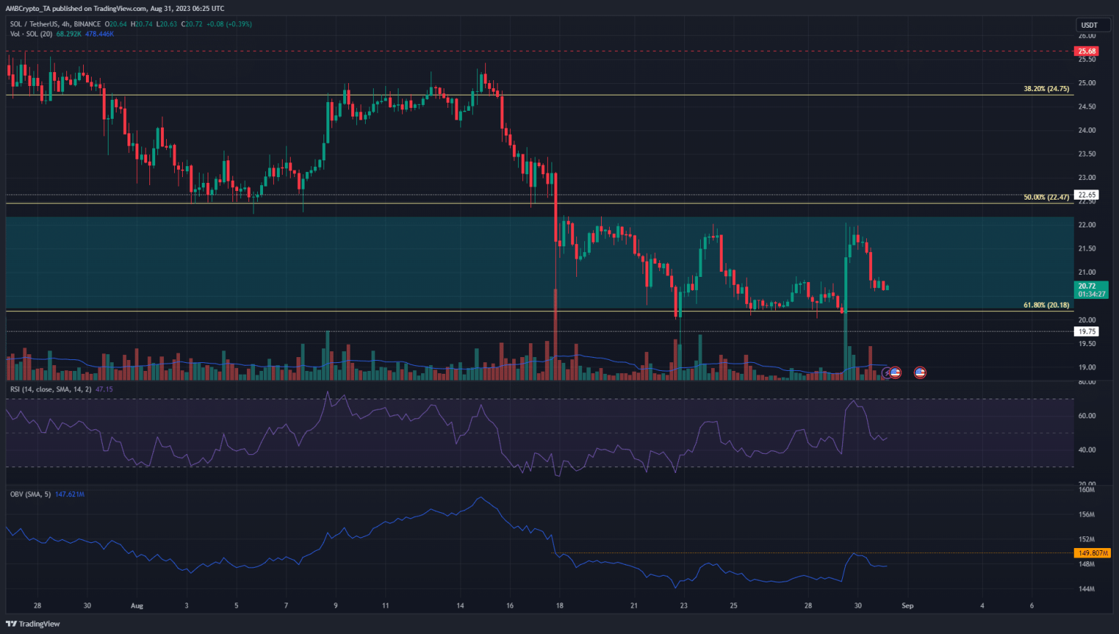Select the RSI (14, close, SMA, 14, 2) legend
This screenshot has height=634, width=1119.
point(50,389)
